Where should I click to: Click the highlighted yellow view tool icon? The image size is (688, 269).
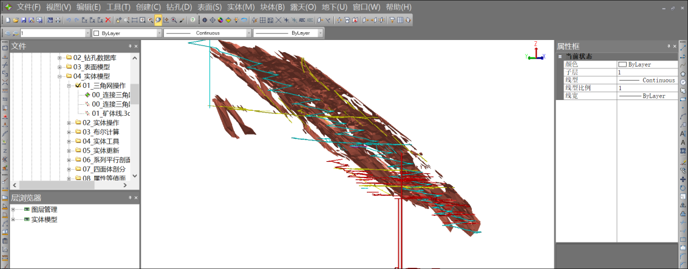click(x=158, y=20)
